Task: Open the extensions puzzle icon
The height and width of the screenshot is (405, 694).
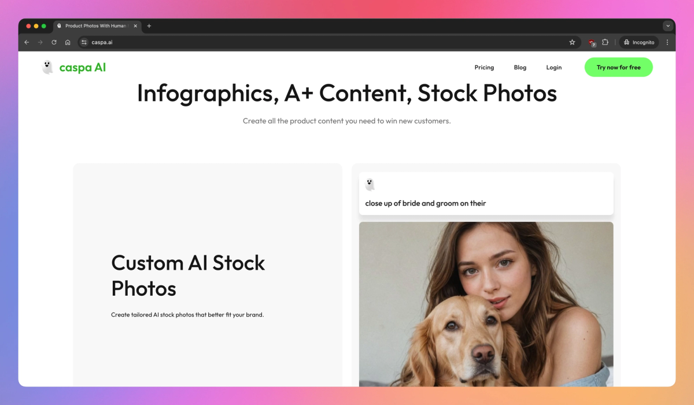Action: (605, 42)
